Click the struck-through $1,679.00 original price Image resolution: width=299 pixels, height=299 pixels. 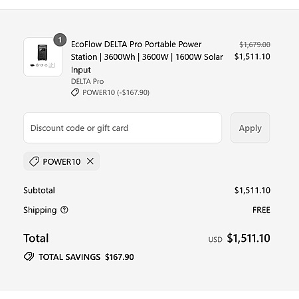[254, 45]
